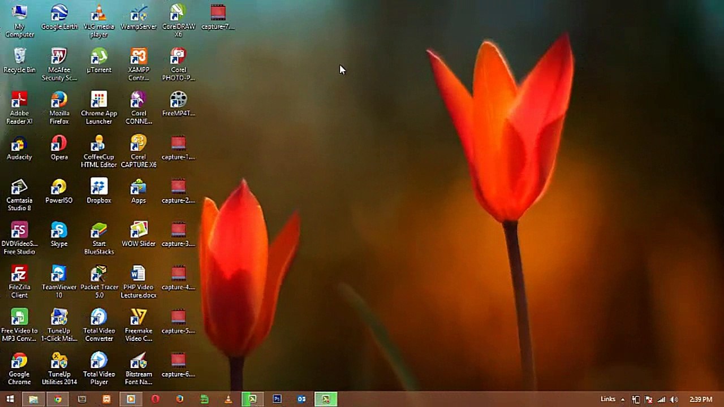Select the capture-1 video file
Image resolution: width=724 pixels, height=407 pixels.
click(178, 148)
